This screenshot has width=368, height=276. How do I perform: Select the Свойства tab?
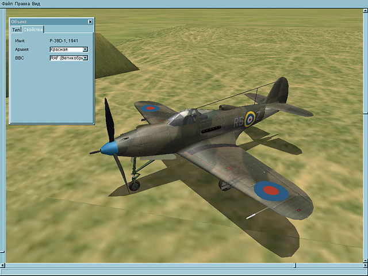pos(33,29)
